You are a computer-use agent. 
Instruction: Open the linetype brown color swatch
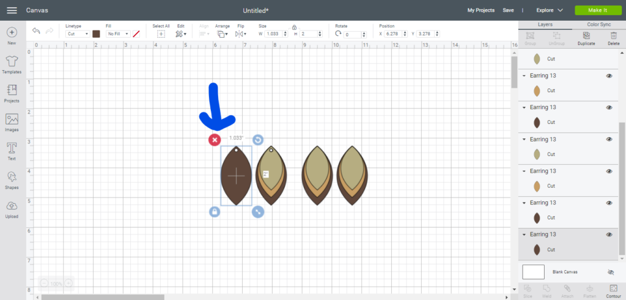point(96,34)
